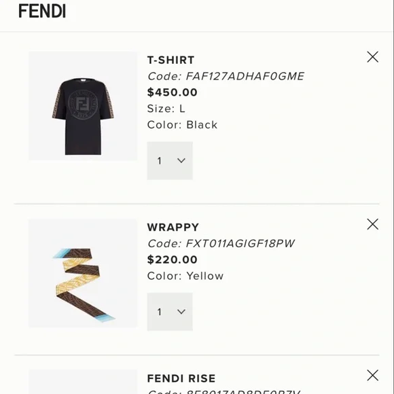
Task: Click the $450.00 price
Action: pos(173,92)
